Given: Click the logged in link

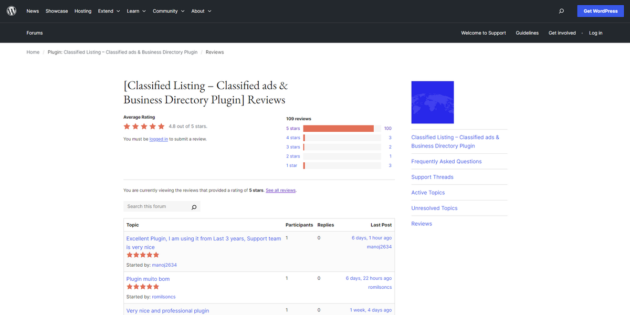Looking at the screenshot, I should click(x=159, y=139).
